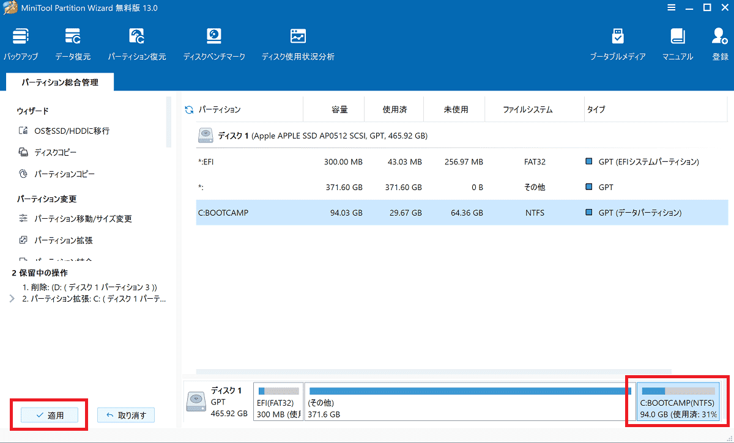Open the hamburger menu in the title bar
Viewport: 734px width, 443px height.
[x=672, y=8]
